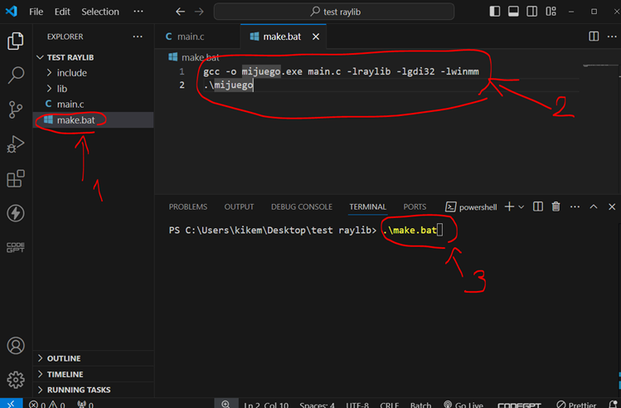Open the CodeGPT sidebar icon
Image resolution: width=621 pixels, height=408 pixels.
point(16,247)
